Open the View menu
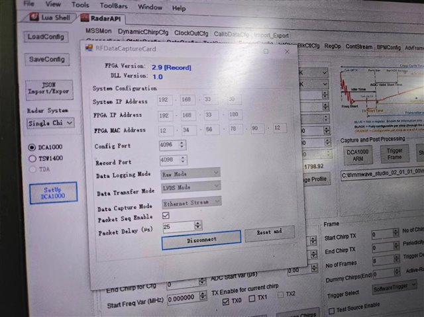 pyautogui.click(x=53, y=4)
